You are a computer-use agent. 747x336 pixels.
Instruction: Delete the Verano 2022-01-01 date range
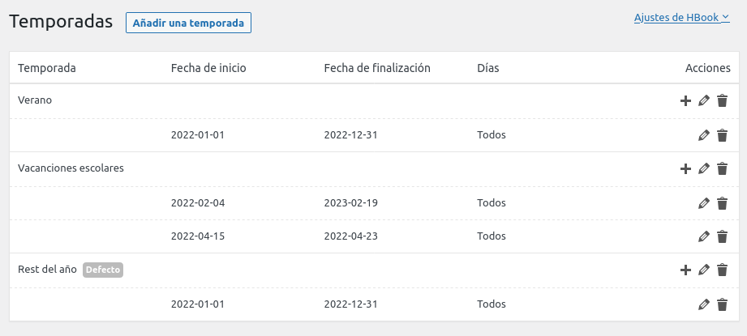tap(722, 135)
